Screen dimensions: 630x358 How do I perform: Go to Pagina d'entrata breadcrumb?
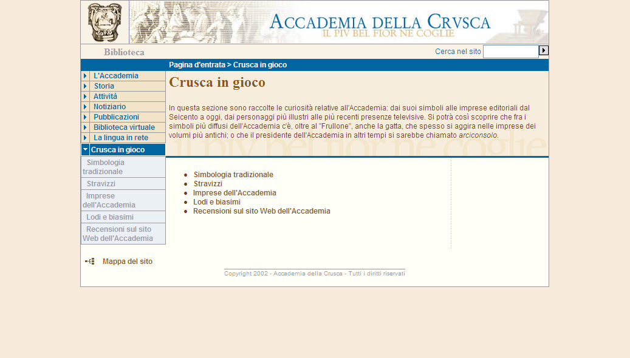[x=197, y=64]
